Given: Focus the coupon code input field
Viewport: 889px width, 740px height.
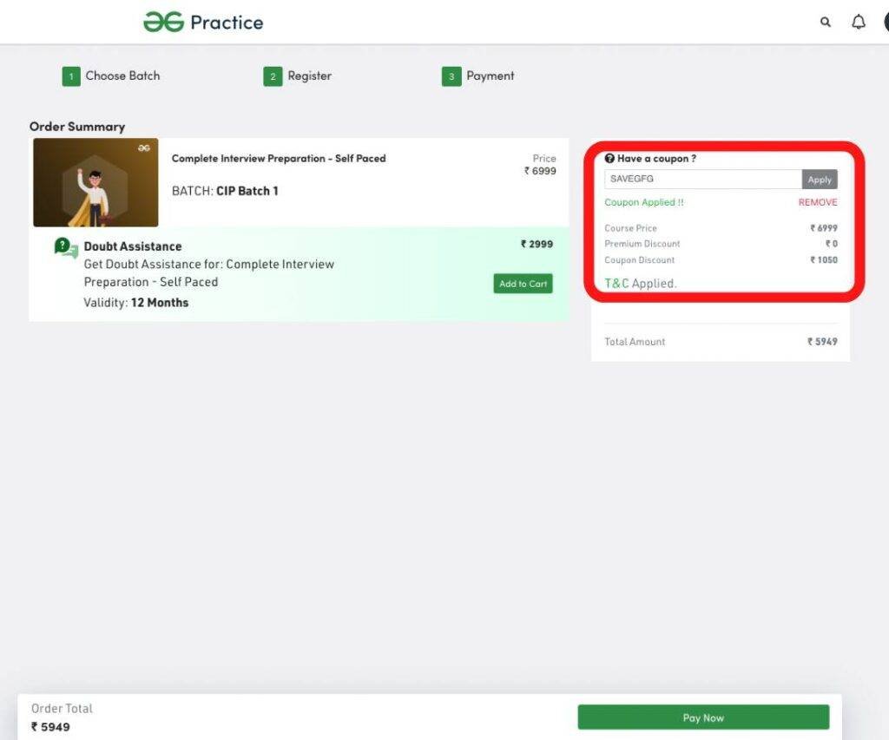Looking at the screenshot, I should click(x=702, y=179).
